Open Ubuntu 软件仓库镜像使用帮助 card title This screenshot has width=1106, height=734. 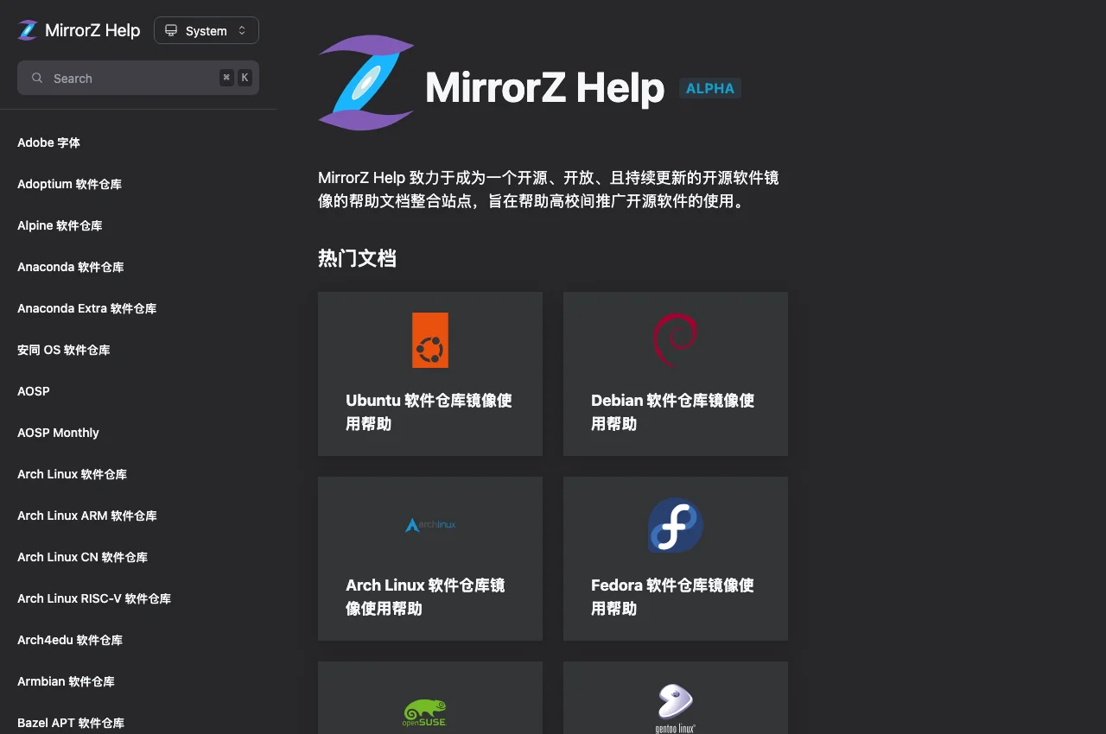pyautogui.click(x=429, y=412)
